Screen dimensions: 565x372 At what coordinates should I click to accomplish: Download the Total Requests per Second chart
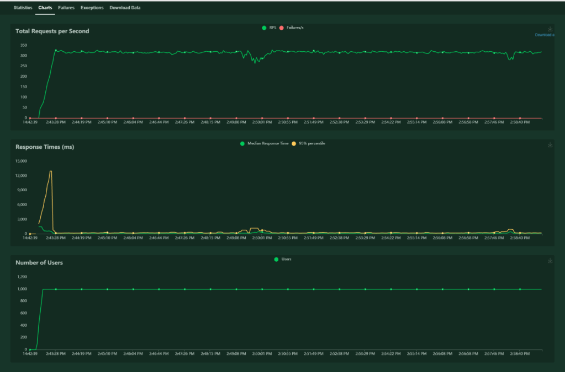coord(550,29)
